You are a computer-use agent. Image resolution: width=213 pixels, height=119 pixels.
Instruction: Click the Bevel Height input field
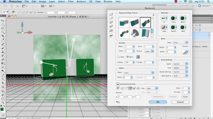170,48
